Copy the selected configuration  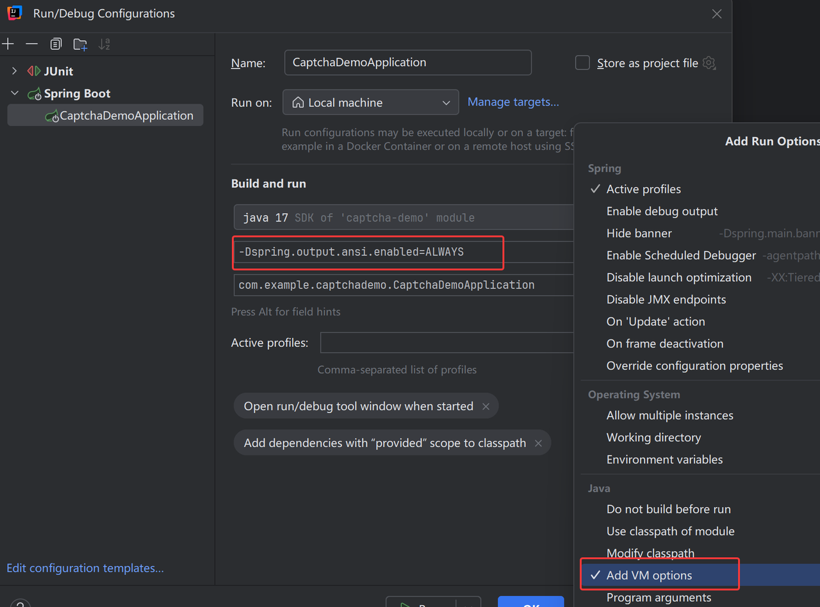pos(56,44)
